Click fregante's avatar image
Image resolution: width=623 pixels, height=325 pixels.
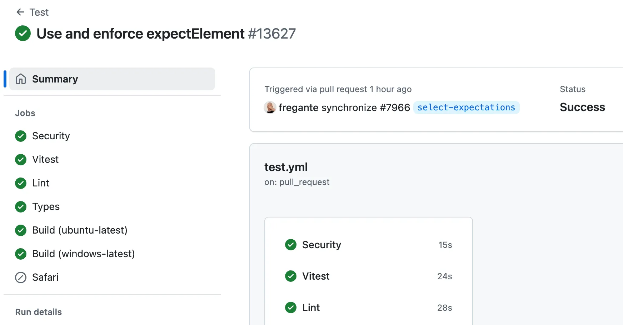pos(270,107)
